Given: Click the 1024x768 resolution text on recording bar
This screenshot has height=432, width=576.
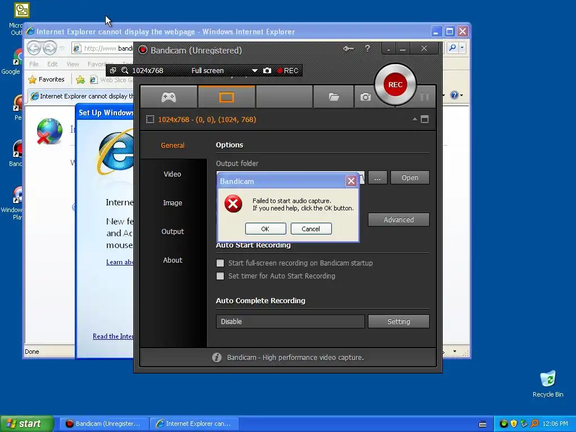Looking at the screenshot, I should pyautogui.click(x=147, y=70).
